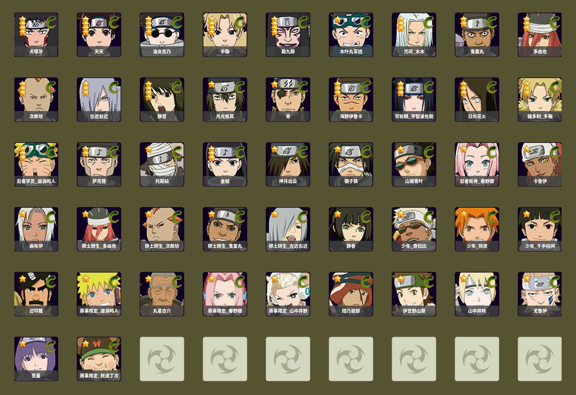The image size is (576, 395).
Task: Click 忍者新秀_春野樱 portrait
Action: [477, 164]
